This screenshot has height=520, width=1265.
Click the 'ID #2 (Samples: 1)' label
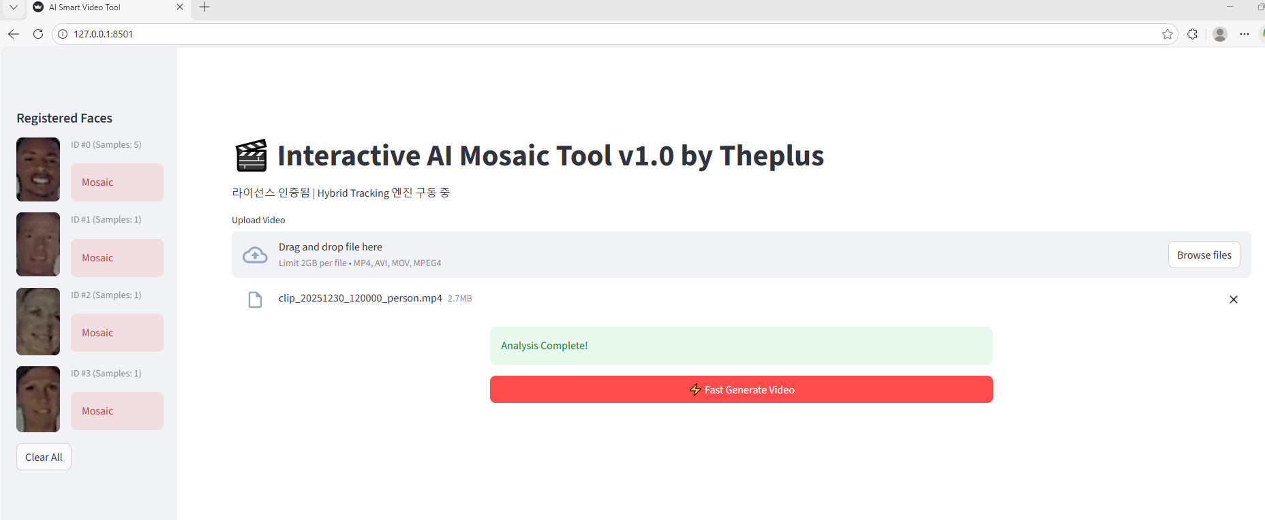pos(106,295)
